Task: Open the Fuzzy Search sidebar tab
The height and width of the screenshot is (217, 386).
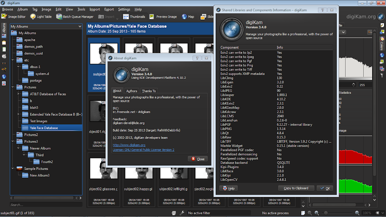Action: (4, 70)
